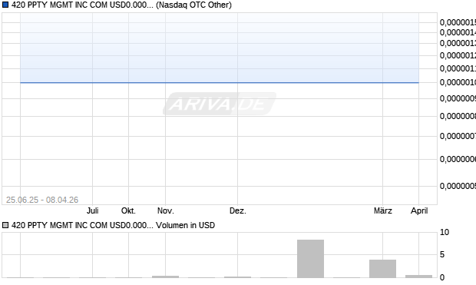This screenshot has height=285, width=476.
Task: Click the 'April' axis label
Action: coord(419,210)
